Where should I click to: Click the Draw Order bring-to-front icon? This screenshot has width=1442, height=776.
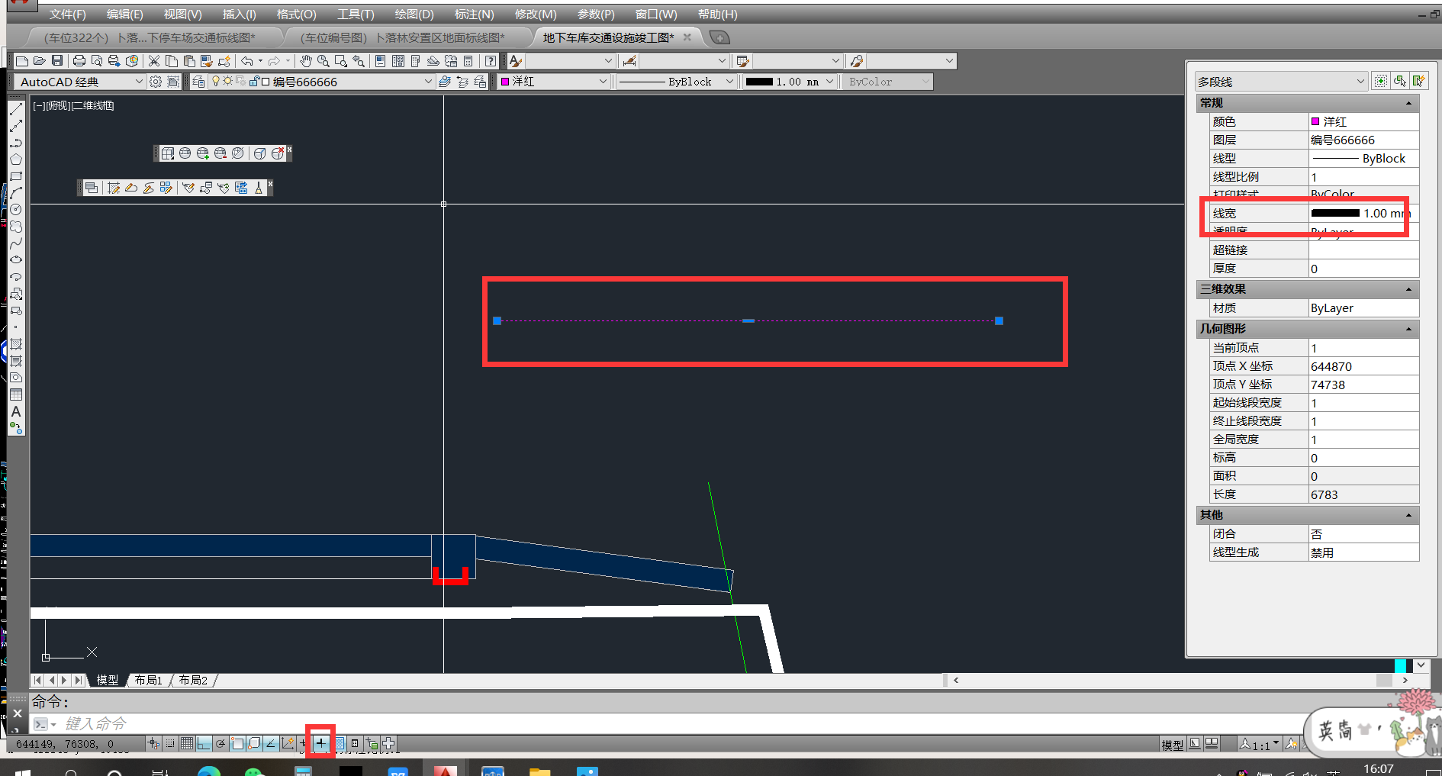[92, 188]
